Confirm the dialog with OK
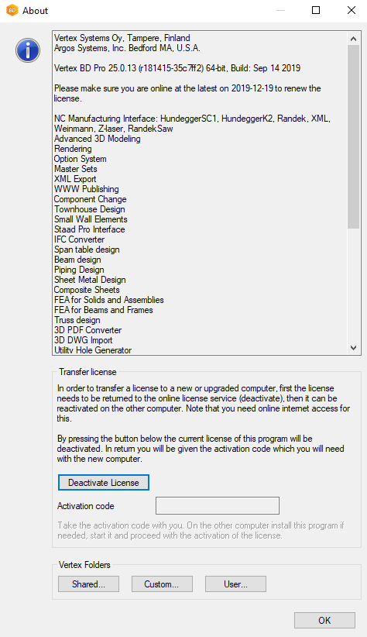 tap(324, 621)
